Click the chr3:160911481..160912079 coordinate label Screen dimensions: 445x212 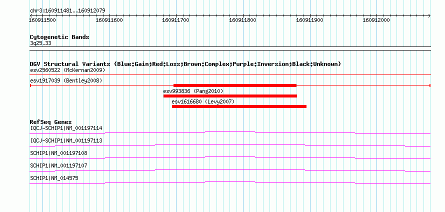[67, 11]
